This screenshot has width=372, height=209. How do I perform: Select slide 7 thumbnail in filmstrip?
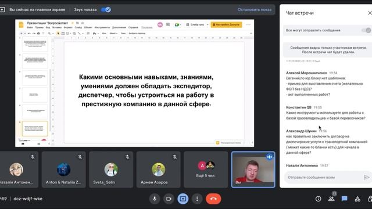click(x=35, y=95)
